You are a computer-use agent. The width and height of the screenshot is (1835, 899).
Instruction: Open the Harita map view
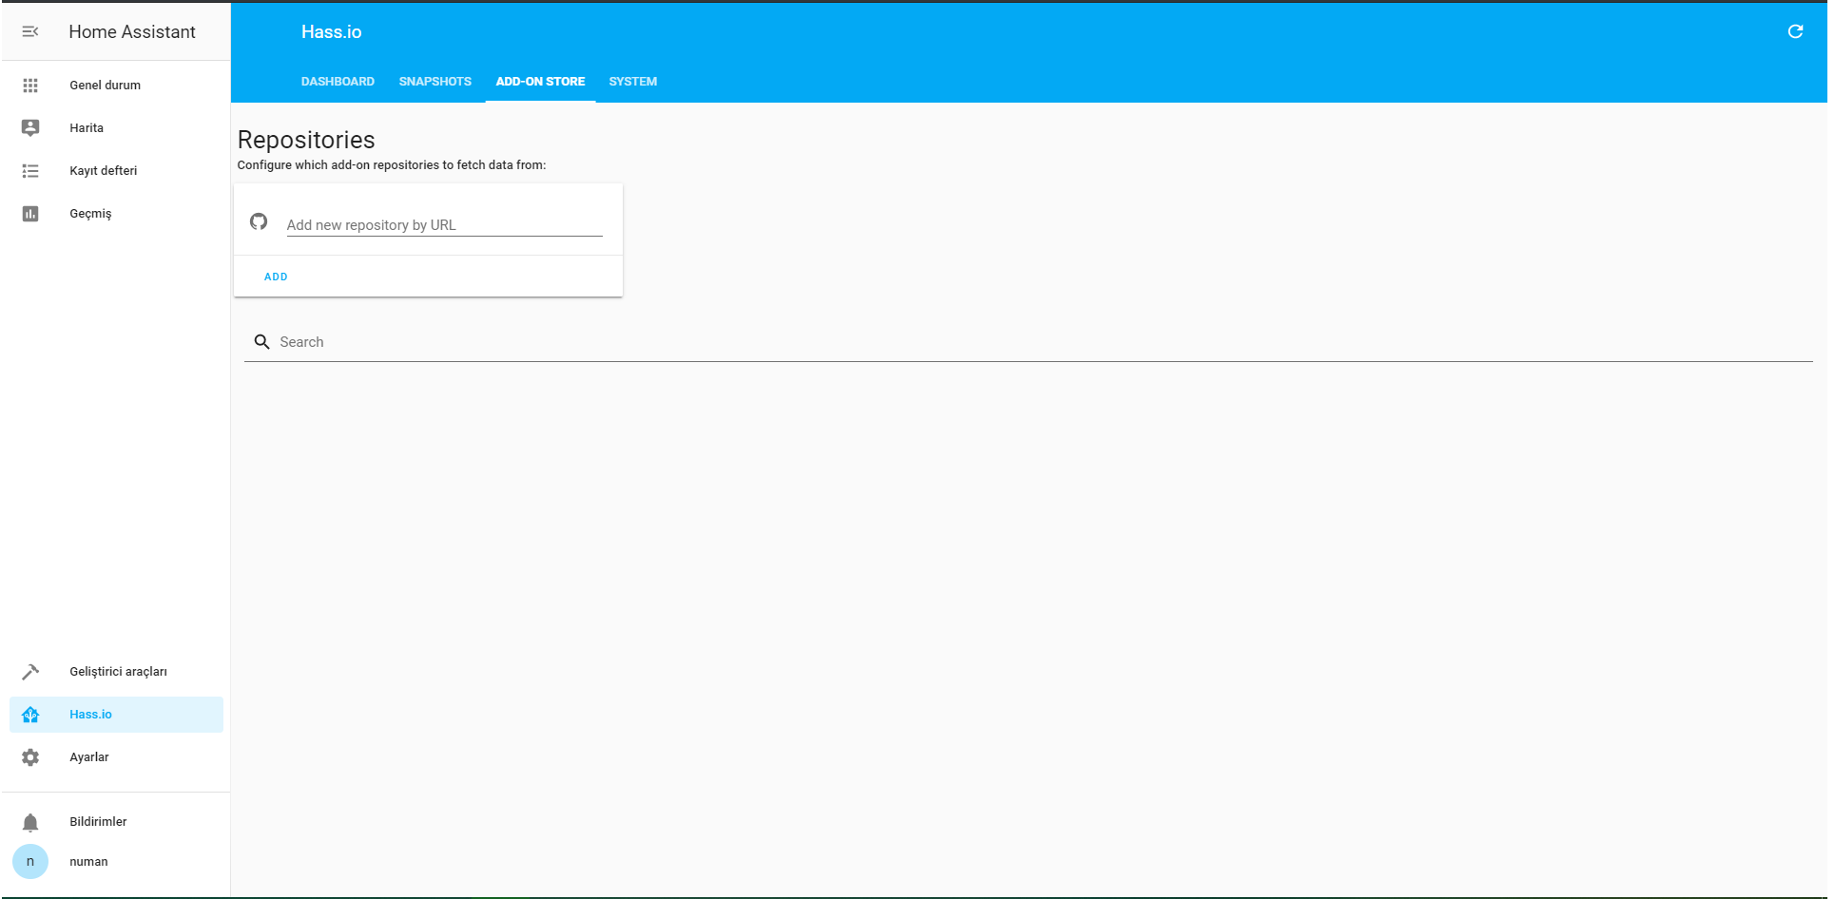click(x=86, y=127)
